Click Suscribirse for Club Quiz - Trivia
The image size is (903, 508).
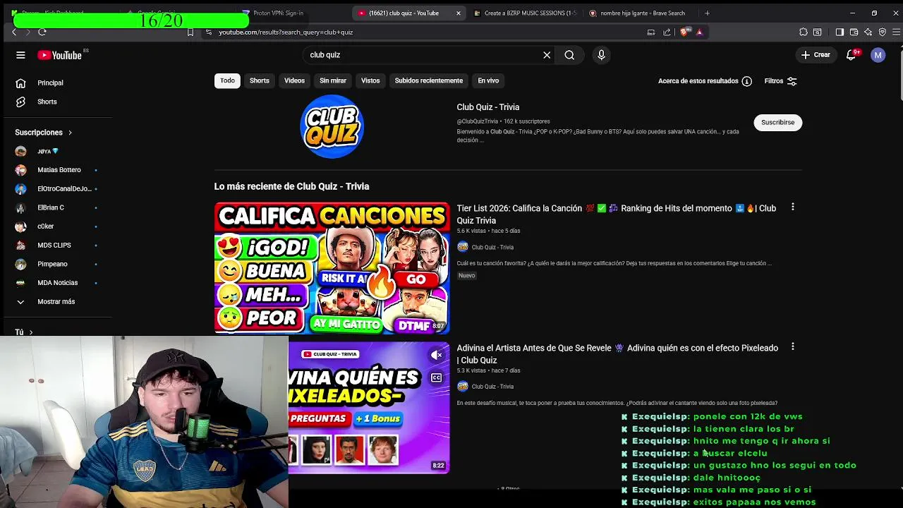click(x=777, y=122)
